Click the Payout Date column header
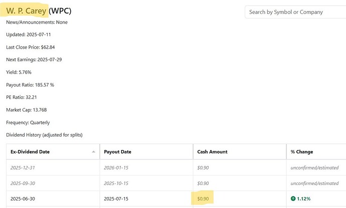346x208 pixels. (x=146, y=151)
